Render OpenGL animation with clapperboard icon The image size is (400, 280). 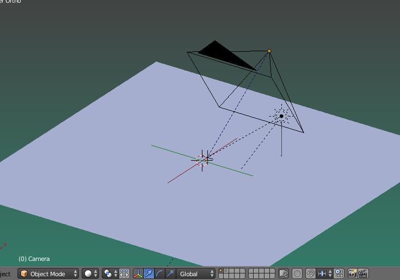[363, 273]
